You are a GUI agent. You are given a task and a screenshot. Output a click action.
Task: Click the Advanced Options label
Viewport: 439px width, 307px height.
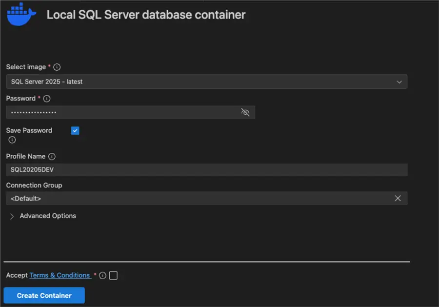(x=48, y=216)
